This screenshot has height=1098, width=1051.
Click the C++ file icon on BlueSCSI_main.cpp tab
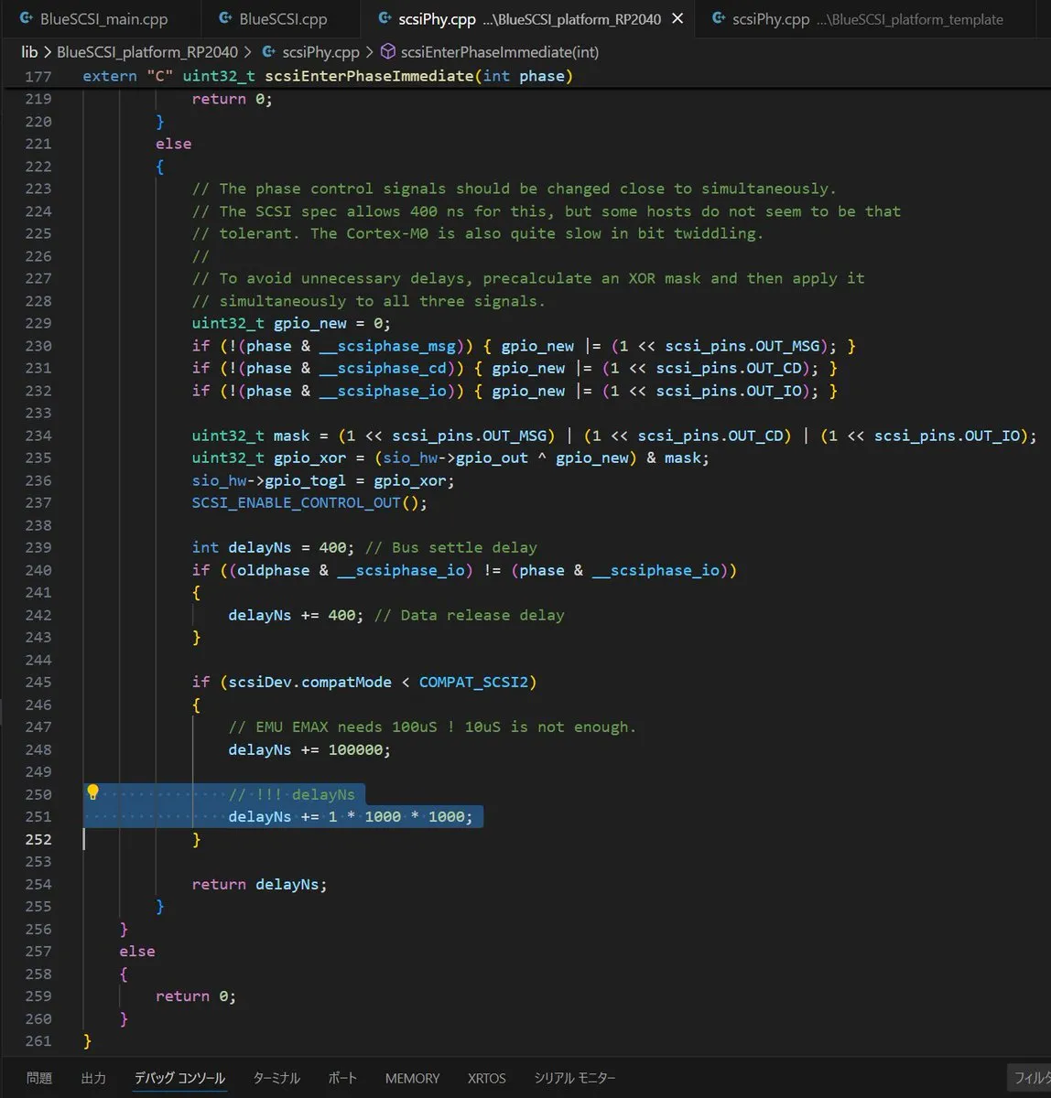coord(26,19)
